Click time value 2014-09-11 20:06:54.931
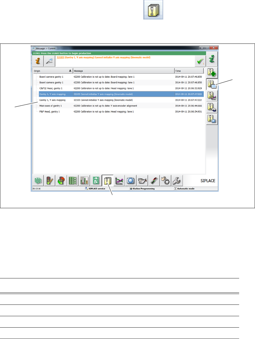The height and width of the screenshot is (339, 255). 189,112
